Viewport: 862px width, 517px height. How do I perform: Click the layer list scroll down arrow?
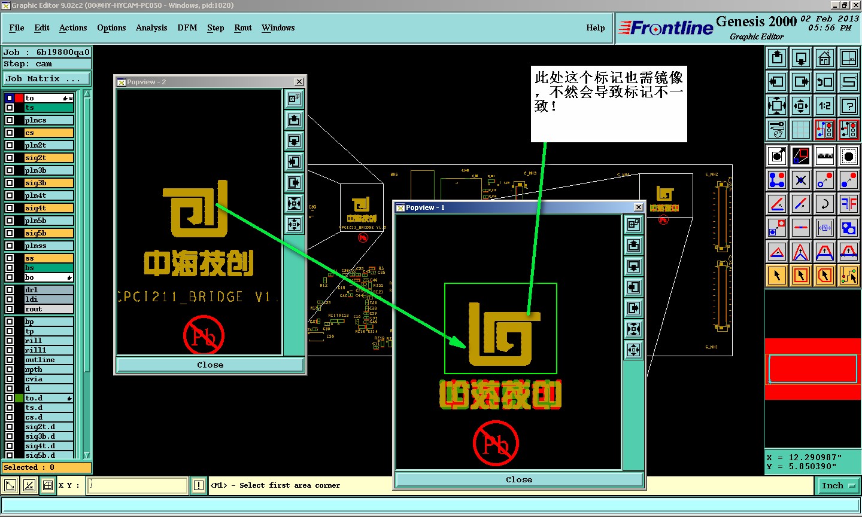[x=87, y=455]
